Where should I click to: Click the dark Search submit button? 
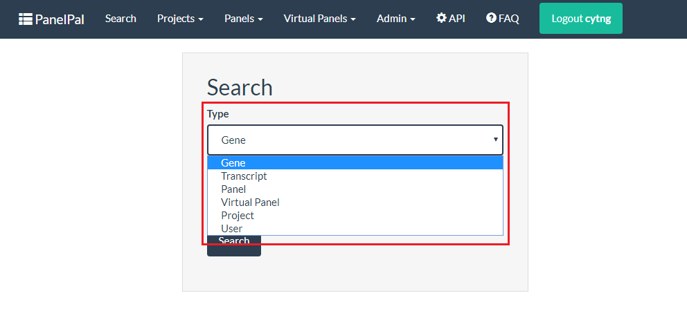point(234,246)
